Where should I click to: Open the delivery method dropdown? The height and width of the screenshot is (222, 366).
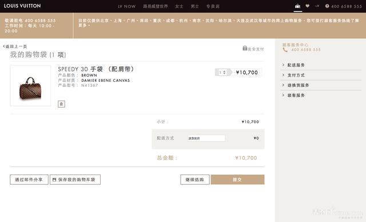pyautogui.click(x=206, y=138)
